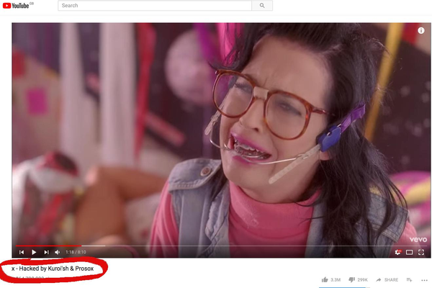The height and width of the screenshot is (288, 432).
Task: Open the video info card icon
Action: pos(421,30)
